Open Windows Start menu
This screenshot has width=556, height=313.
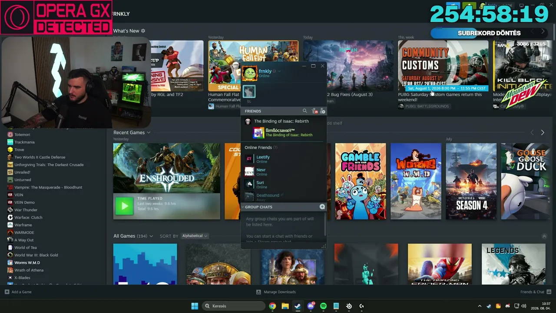click(x=195, y=306)
